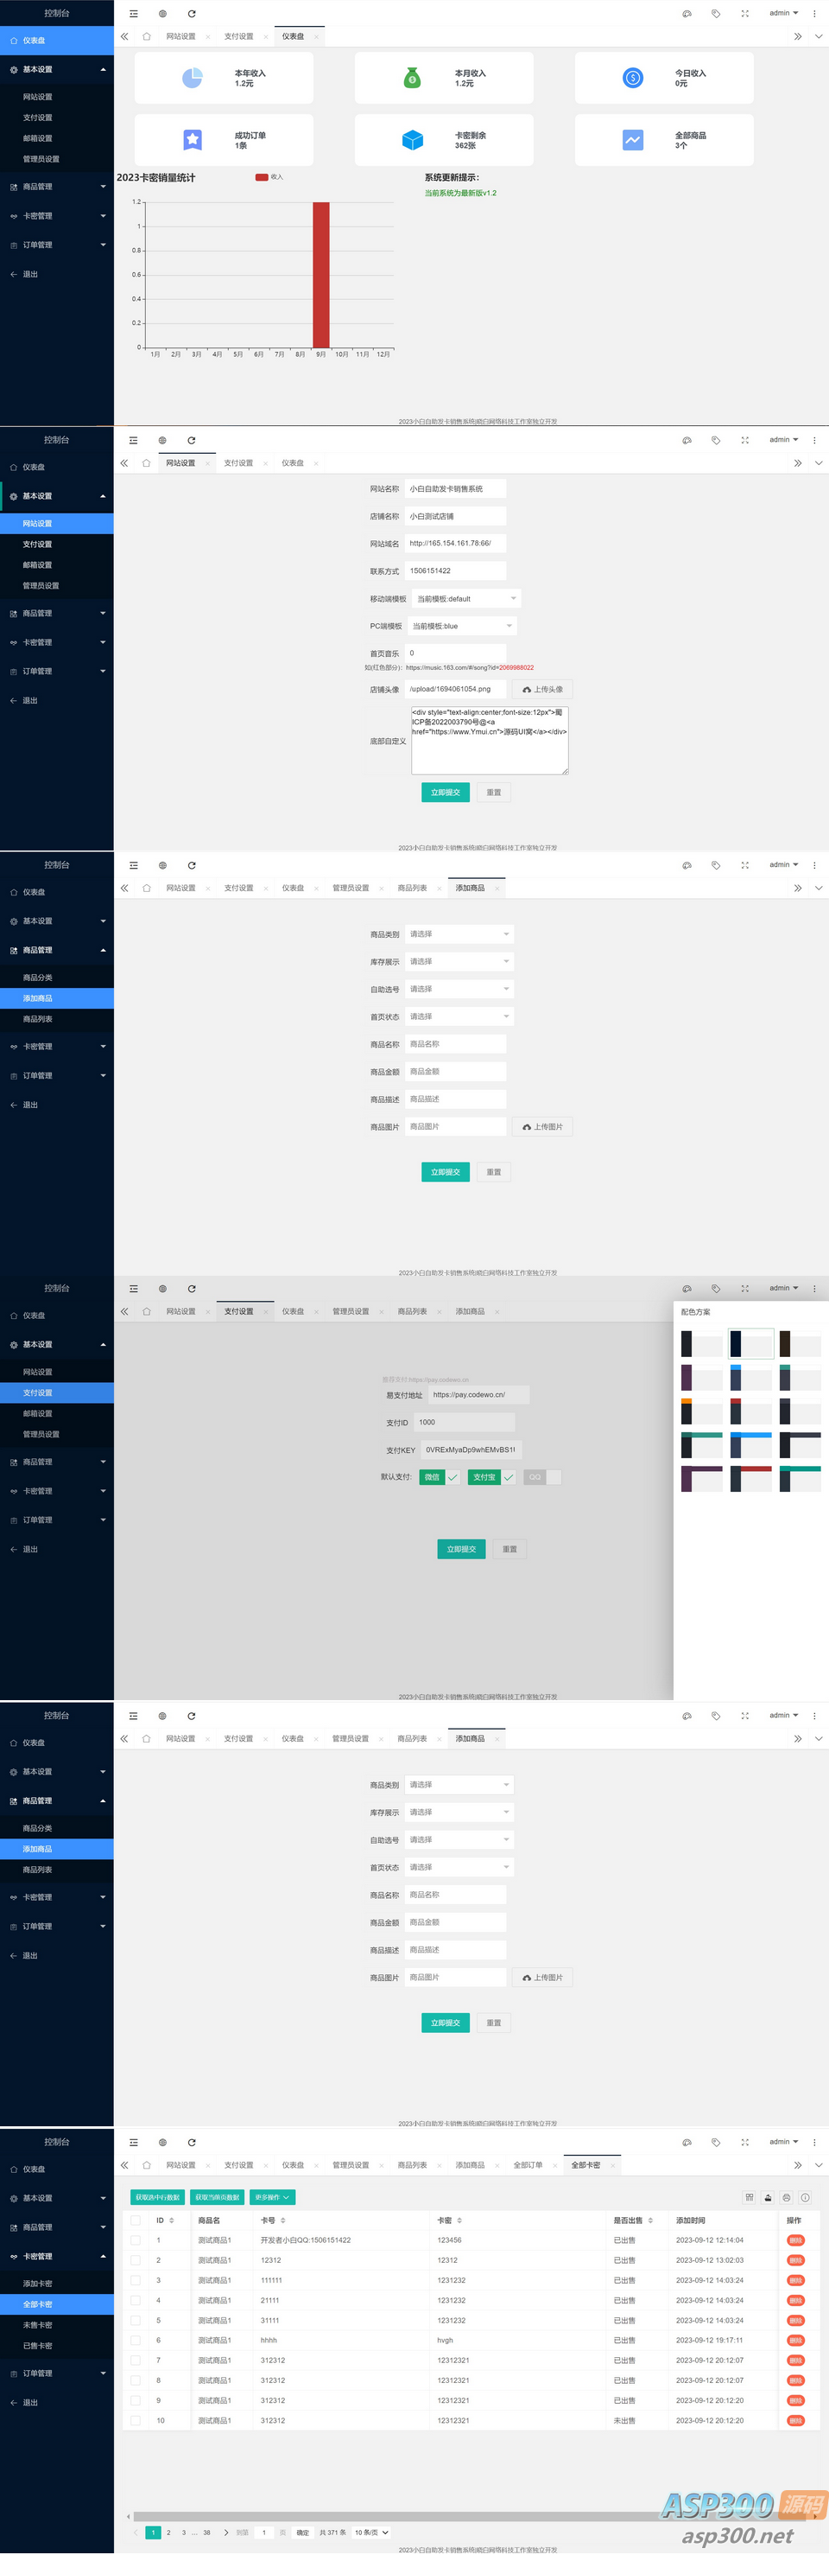Click the 获取当前页数据 button

[217, 2197]
